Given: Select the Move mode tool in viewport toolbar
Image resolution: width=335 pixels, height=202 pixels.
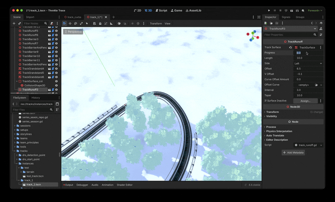Looking at the screenshot, I should [70, 24].
